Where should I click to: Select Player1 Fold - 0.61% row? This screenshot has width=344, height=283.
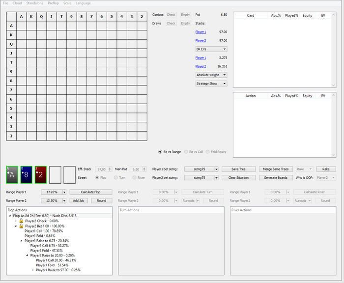(x=40, y=236)
